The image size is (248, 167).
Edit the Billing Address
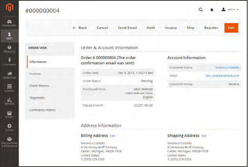112,136
